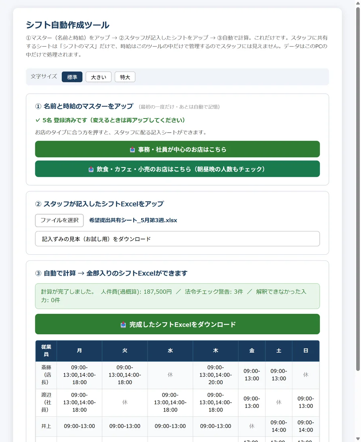Click 井上's Friday 休 cell
Screen dimensions: 361x442
pos(252,426)
